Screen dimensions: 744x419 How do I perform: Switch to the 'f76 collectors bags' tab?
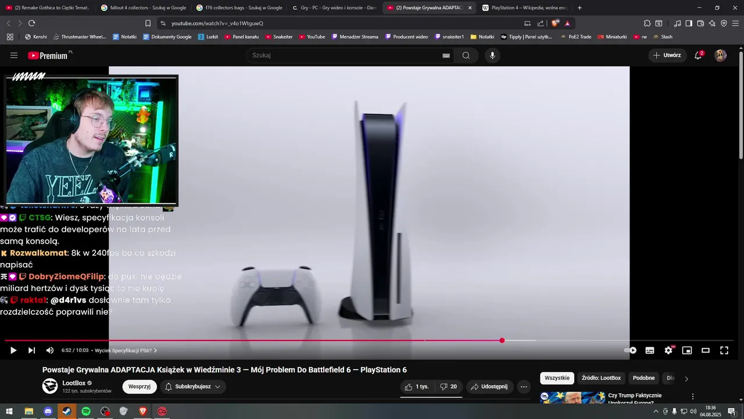point(239,8)
